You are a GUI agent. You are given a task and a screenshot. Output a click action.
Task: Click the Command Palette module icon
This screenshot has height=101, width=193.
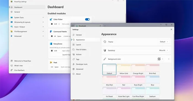click(x=51, y=31)
